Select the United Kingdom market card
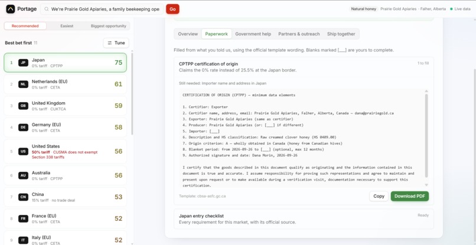This screenshot has width=476, height=245. tap(66, 106)
